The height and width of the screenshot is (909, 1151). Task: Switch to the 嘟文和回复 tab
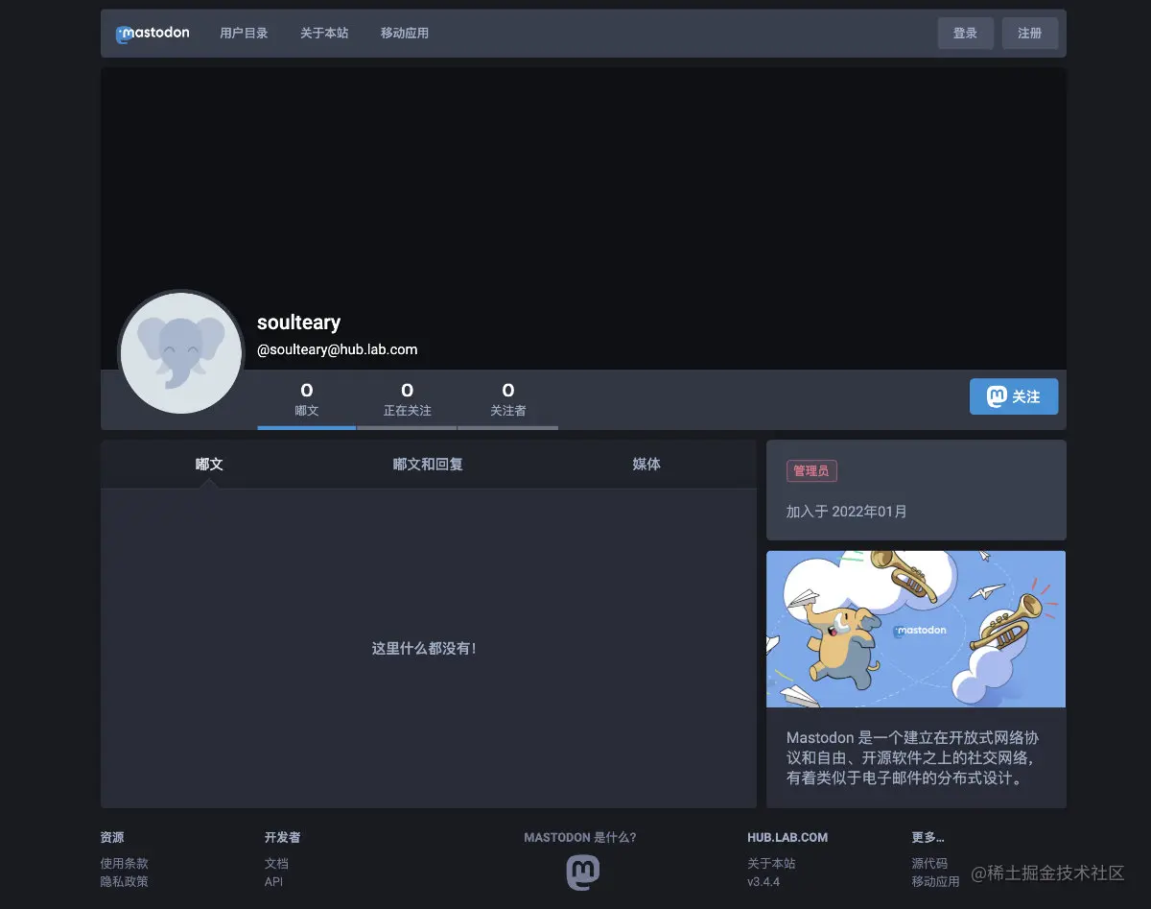428,464
